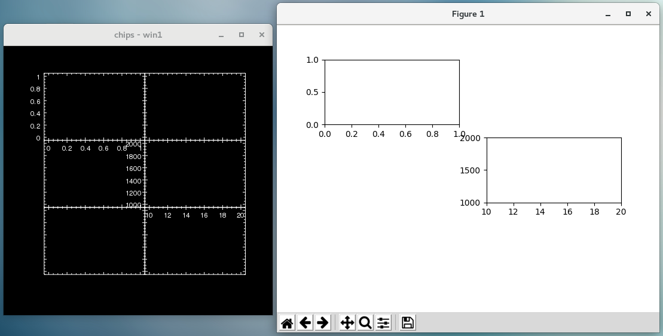This screenshot has height=336, width=663.
Task: Toggle the Zoom to rectangle magnifier
Action: (365, 323)
